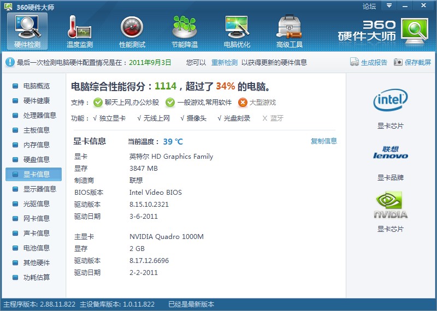Click 已经是最新版本 status text
Screen dimensions: 437x311
pyautogui.click(x=191, y=304)
